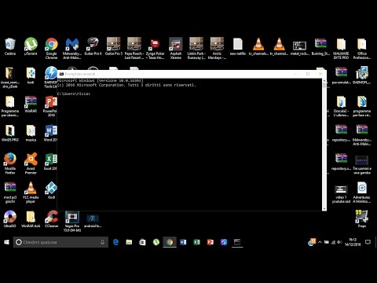This screenshot has height=283, width=377.
Task: Open the Windows Start menu
Action: pos(6,242)
